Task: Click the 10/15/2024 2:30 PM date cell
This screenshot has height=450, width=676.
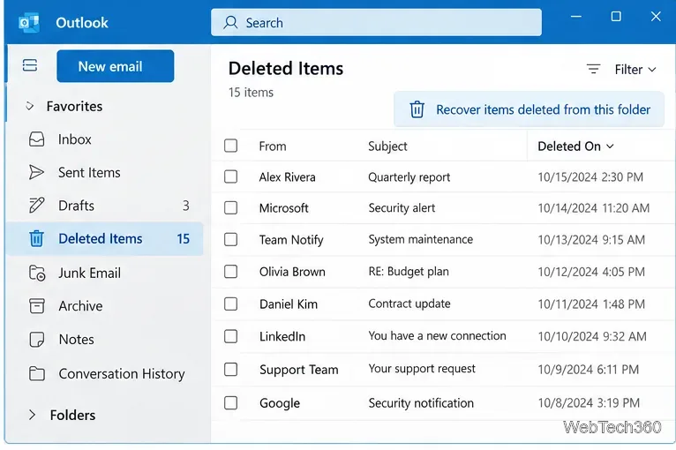Action: (x=590, y=177)
